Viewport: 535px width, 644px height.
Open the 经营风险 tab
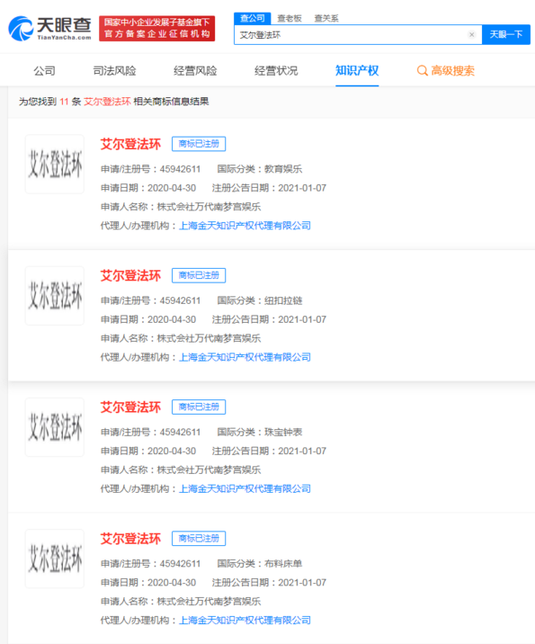(195, 71)
